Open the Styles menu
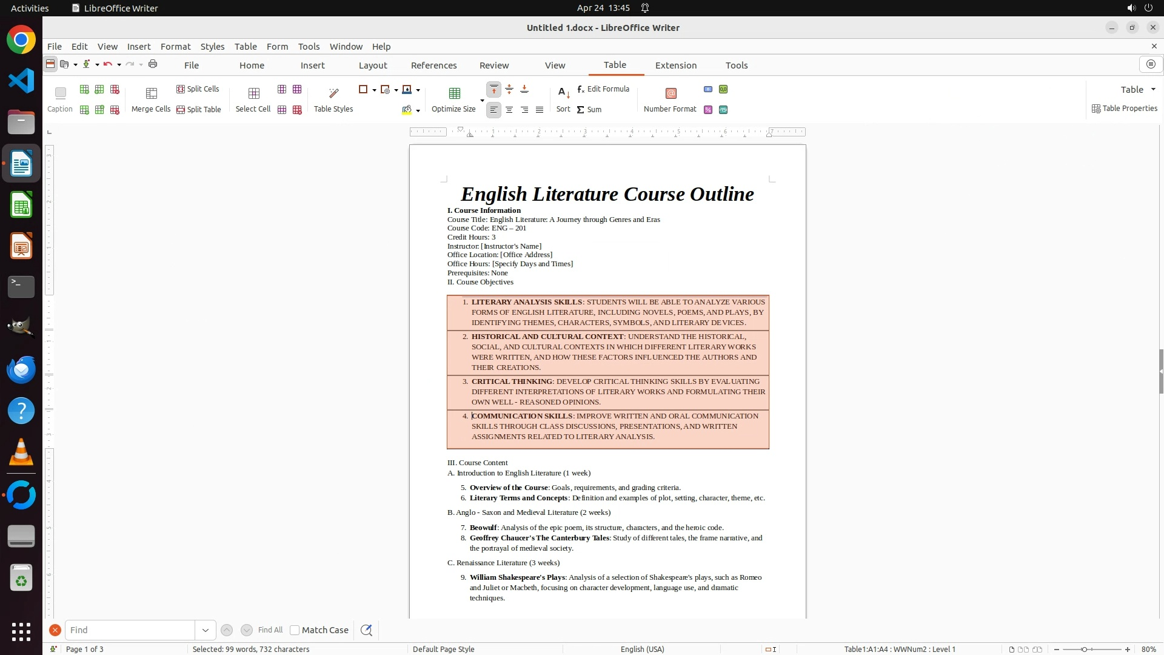 (212, 47)
